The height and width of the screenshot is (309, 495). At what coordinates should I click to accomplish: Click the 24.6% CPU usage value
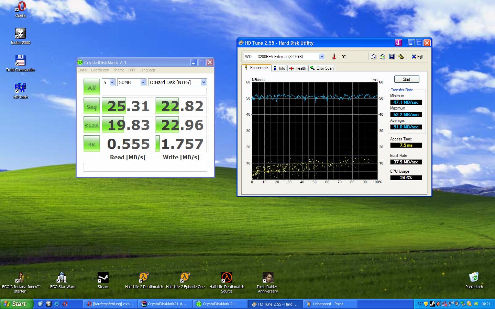406,178
